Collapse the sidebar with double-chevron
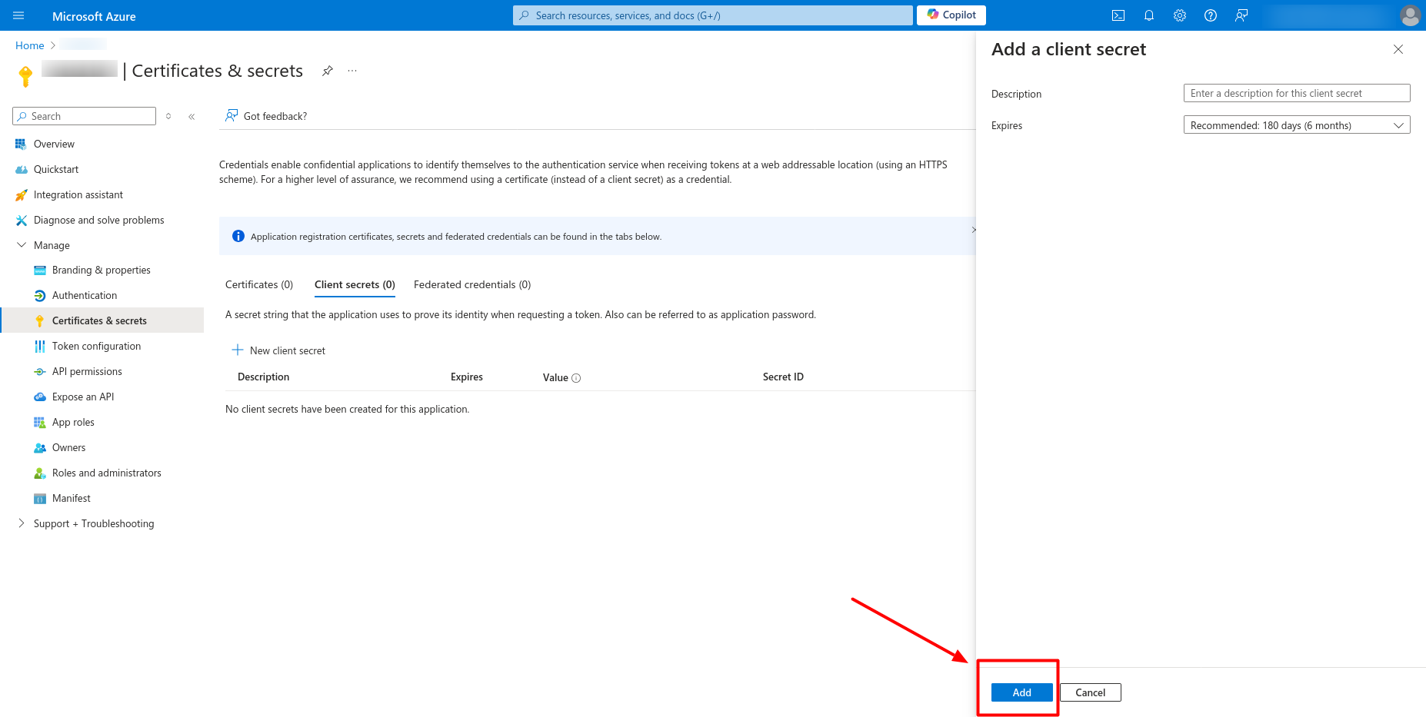Viewport: 1426px width, 717px height. 192,117
